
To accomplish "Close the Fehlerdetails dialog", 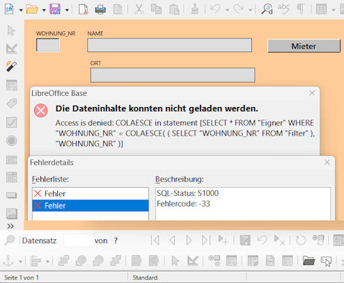I will (327, 162).
